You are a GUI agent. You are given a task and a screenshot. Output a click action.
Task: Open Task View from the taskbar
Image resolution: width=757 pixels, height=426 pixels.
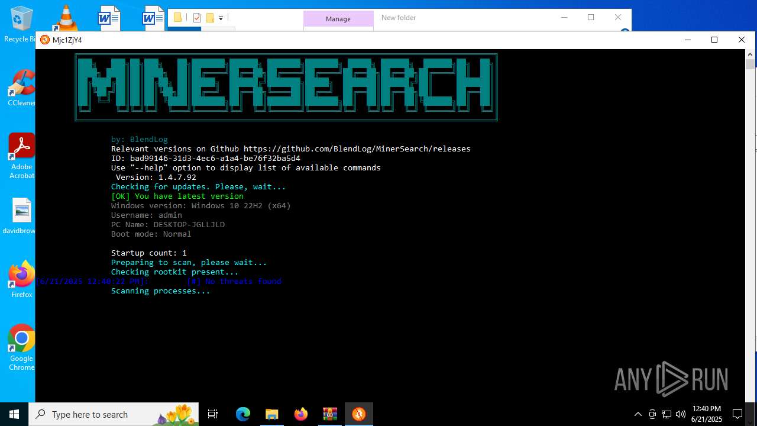213,414
